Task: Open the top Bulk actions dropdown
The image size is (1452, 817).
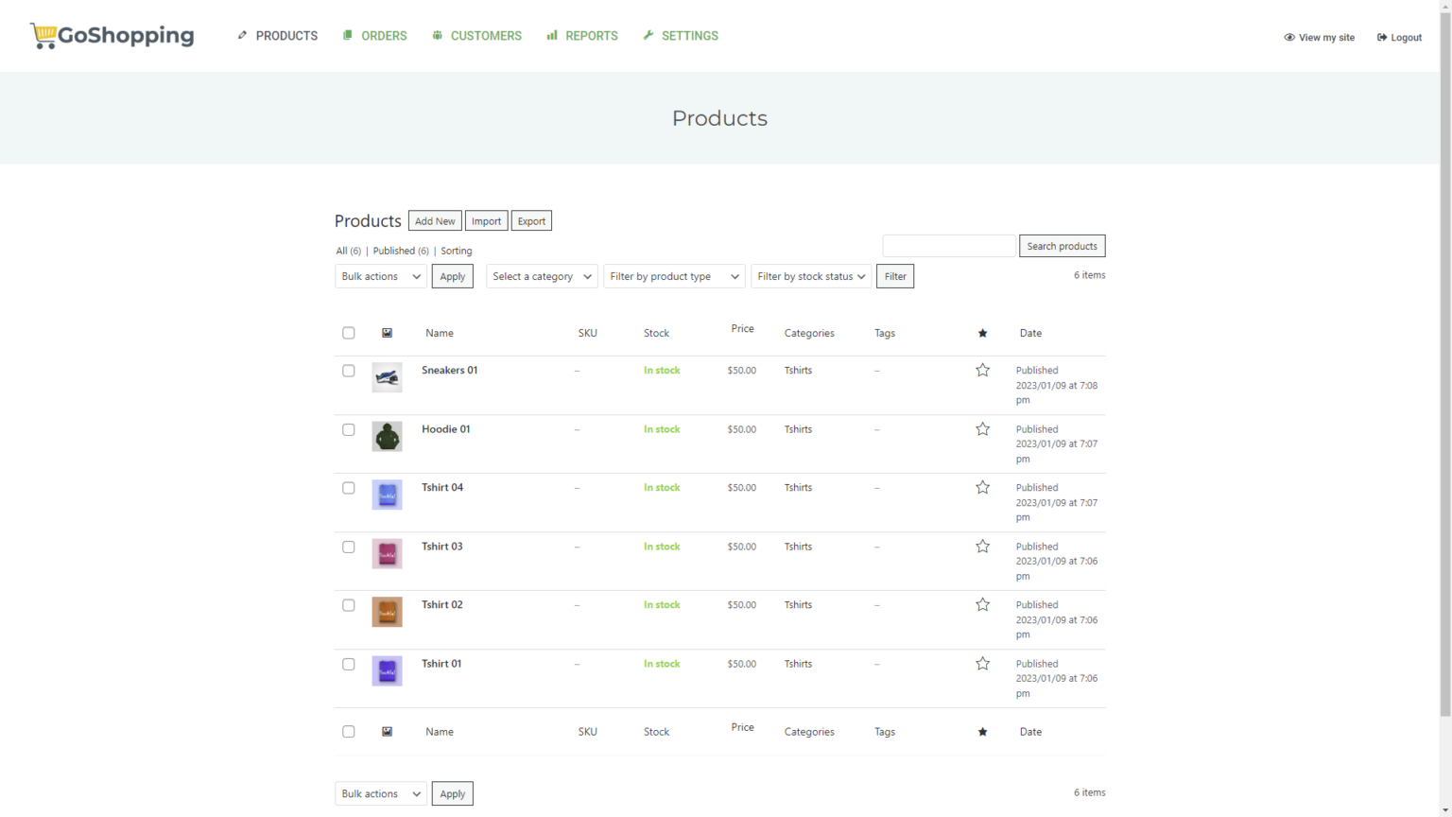Action: [x=381, y=276]
